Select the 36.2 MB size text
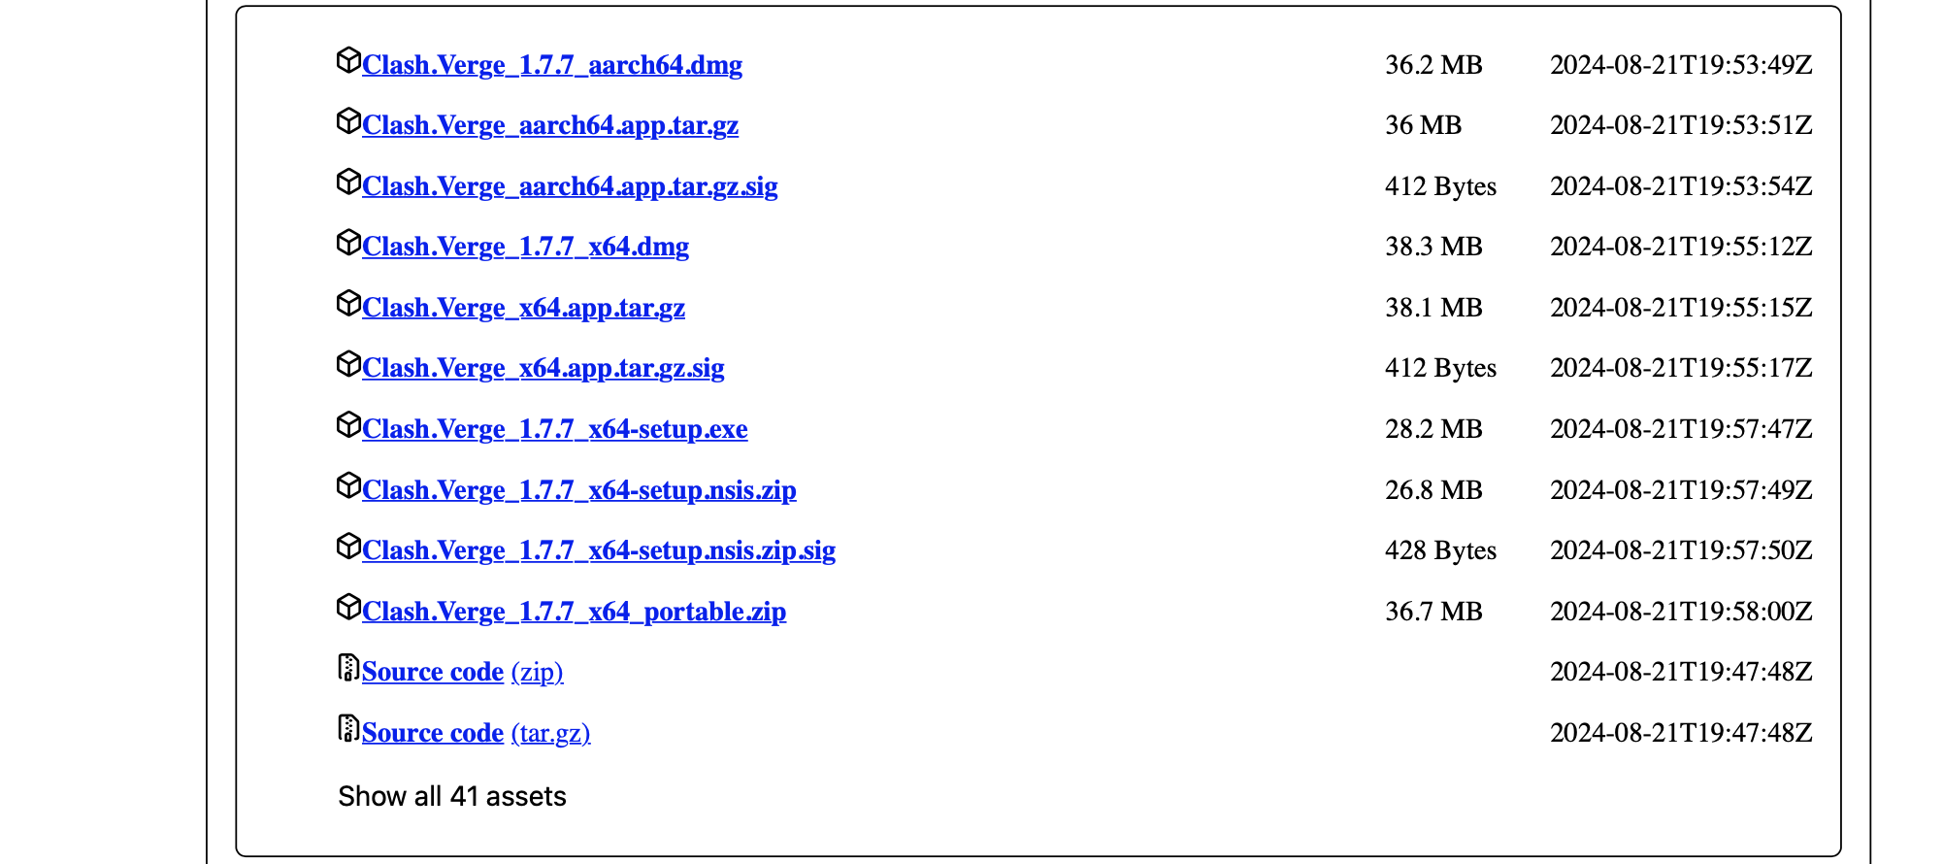 [1433, 65]
